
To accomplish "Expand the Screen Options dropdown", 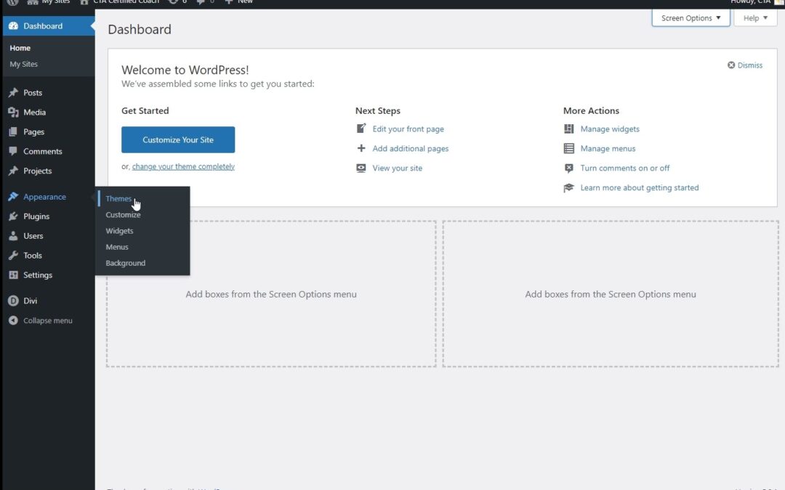I will pos(691,18).
